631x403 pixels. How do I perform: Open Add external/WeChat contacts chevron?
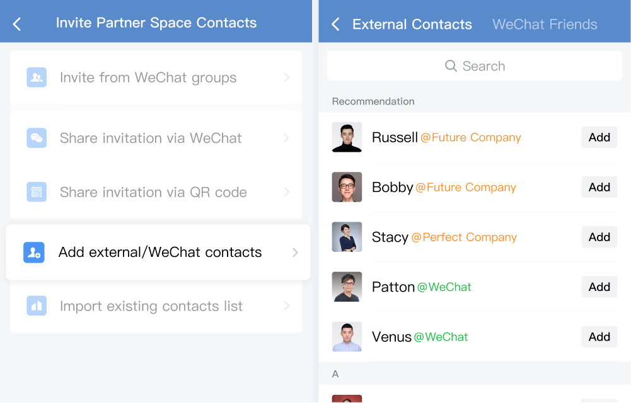295,253
